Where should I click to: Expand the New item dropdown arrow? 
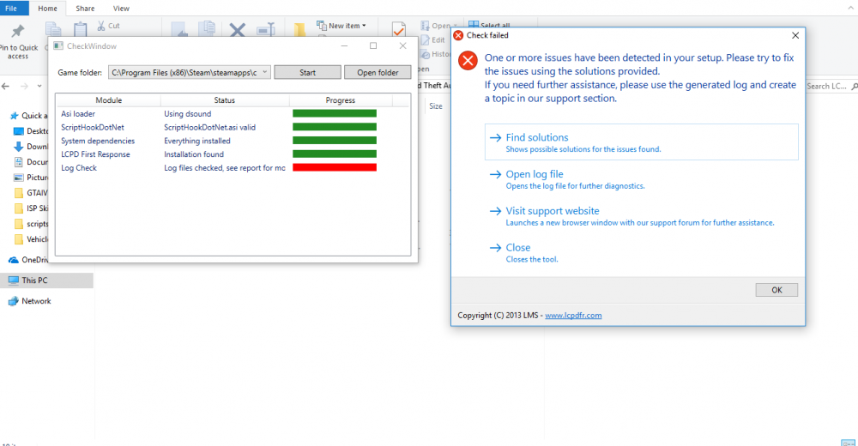tap(364, 26)
